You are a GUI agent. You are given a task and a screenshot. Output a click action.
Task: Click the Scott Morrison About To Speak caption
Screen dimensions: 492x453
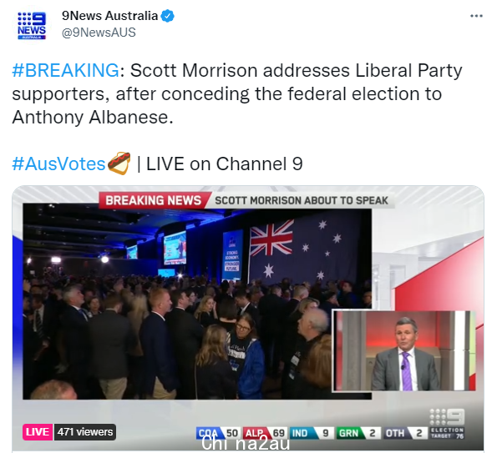(x=302, y=200)
